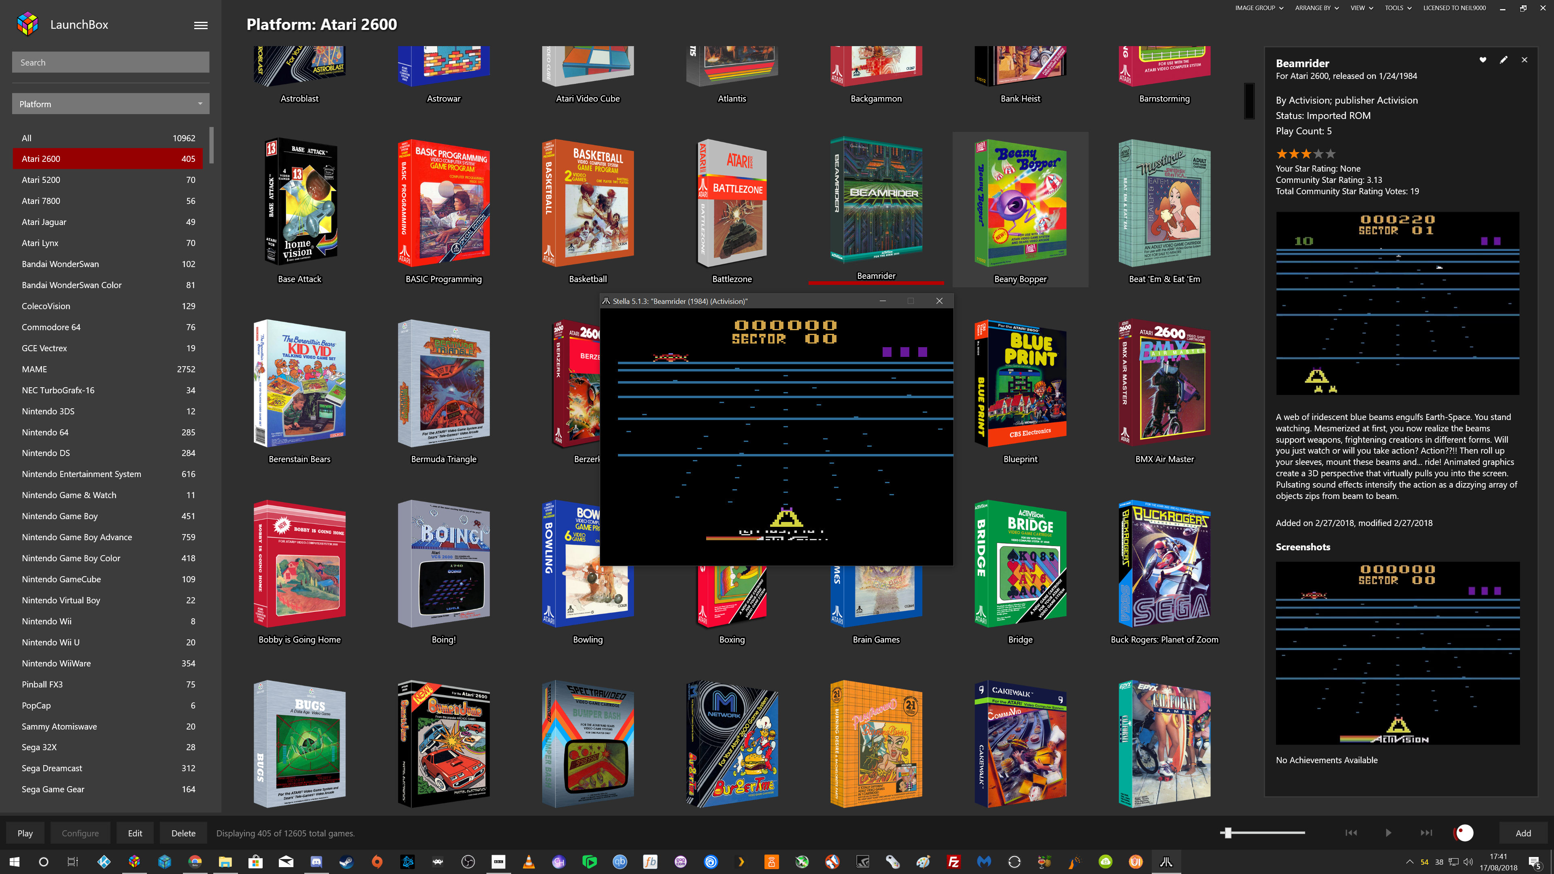
Task: Open the Tools menu
Action: [x=1398, y=8]
